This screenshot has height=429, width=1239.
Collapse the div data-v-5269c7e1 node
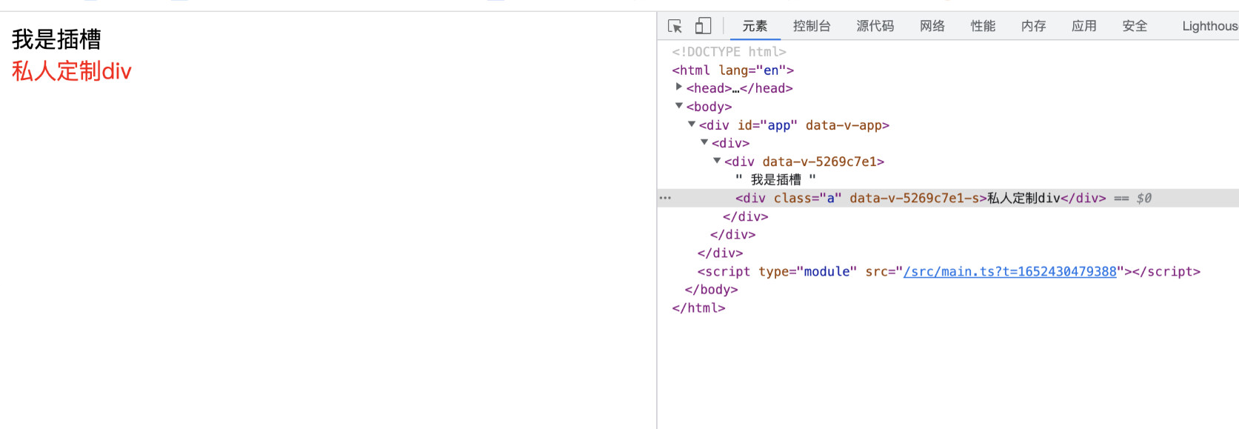[x=717, y=161]
